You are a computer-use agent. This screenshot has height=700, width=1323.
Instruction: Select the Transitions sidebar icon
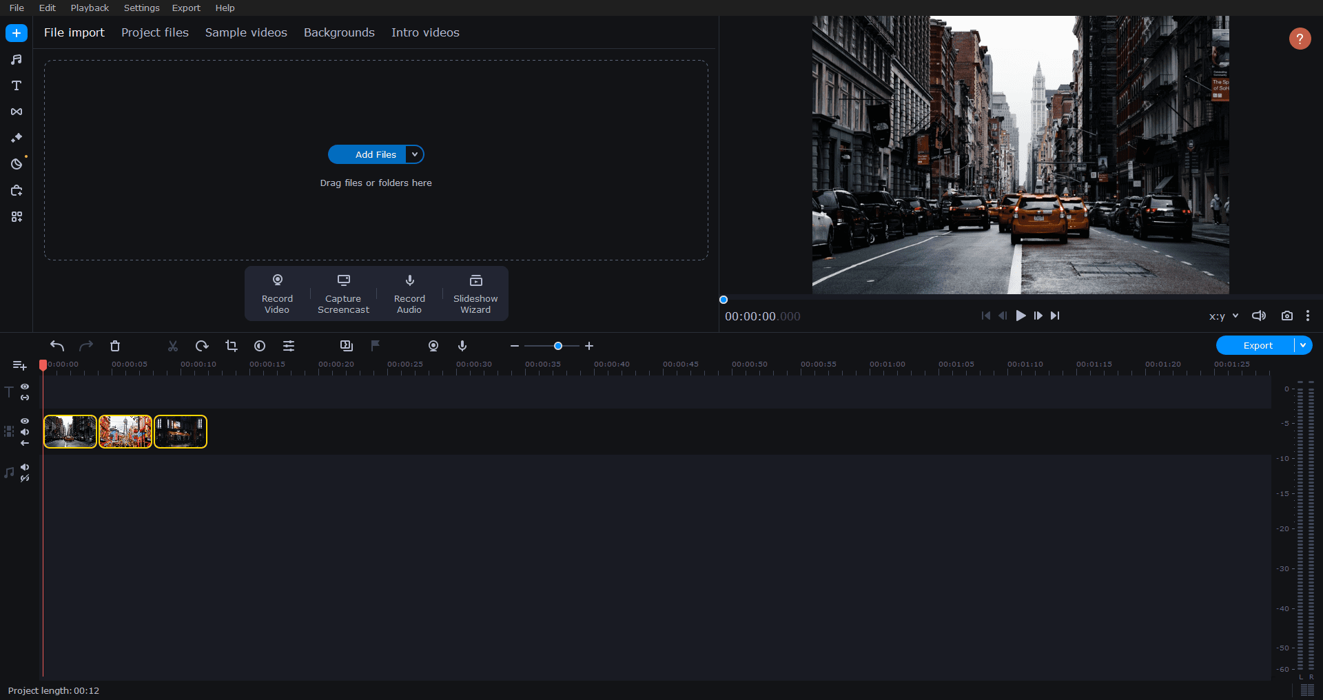[17, 112]
